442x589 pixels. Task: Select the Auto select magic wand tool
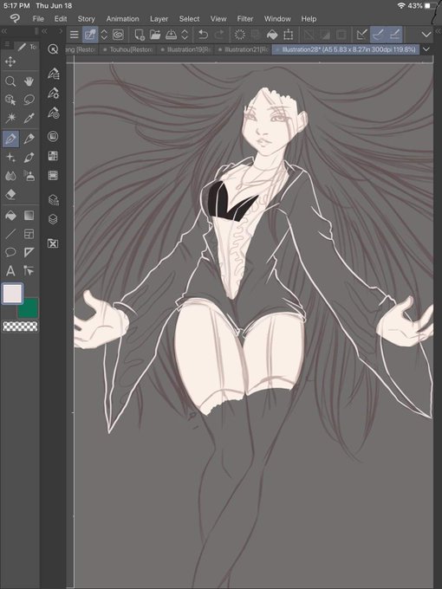[x=10, y=119]
